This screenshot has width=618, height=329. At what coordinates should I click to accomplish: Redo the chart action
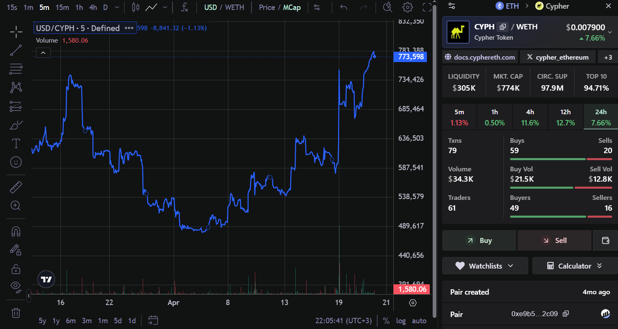coord(364,7)
